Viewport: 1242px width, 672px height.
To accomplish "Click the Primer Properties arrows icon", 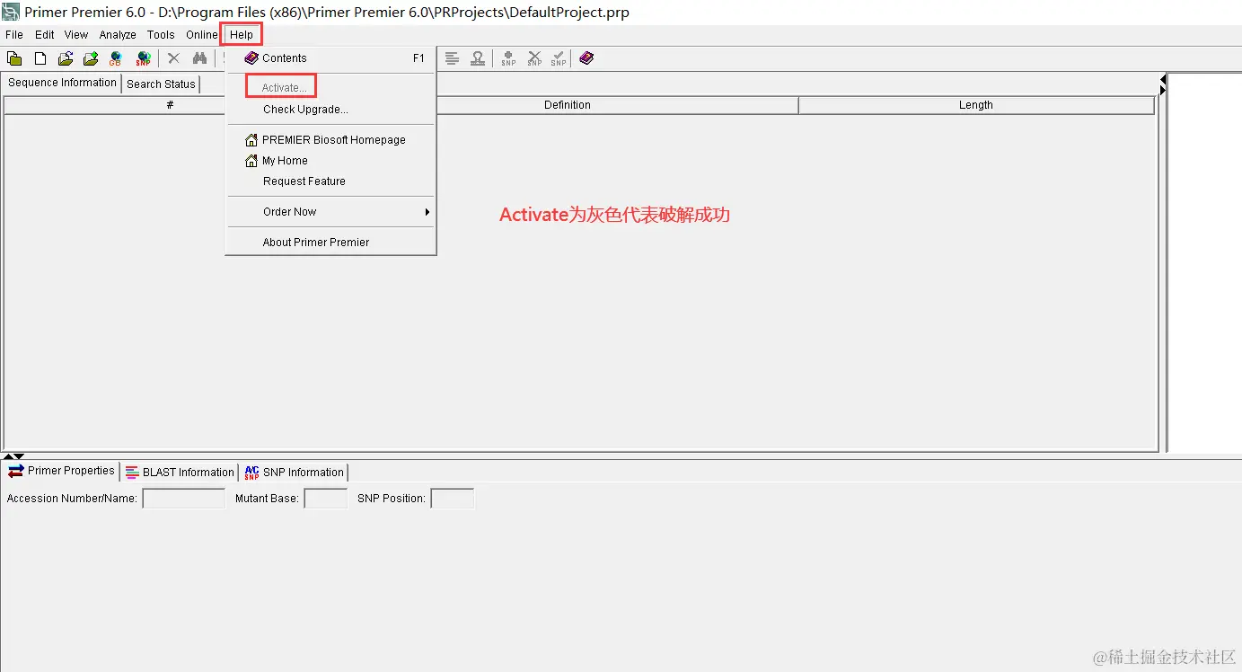I will pos(15,471).
